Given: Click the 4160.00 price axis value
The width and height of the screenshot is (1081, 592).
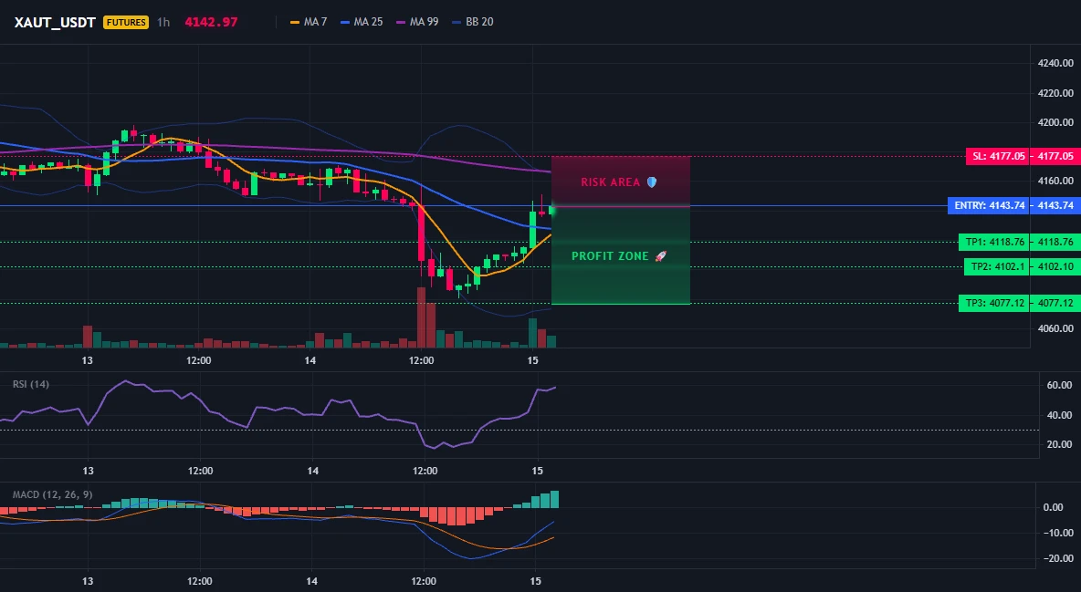Looking at the screenshot, I should pyautogui.click(x=1055, y=182).
